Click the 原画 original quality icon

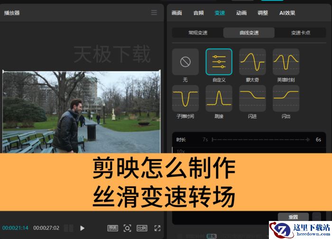point(113,228)
